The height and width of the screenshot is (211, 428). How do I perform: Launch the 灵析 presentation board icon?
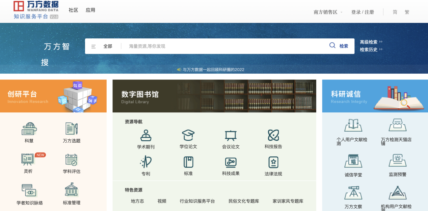[x=28, y=159]
